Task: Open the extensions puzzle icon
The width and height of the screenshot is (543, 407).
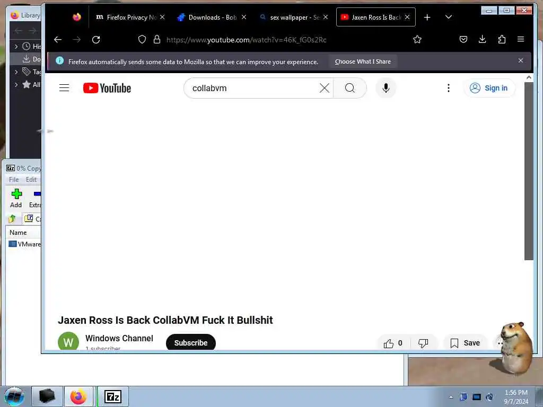Action: (502, 39)
